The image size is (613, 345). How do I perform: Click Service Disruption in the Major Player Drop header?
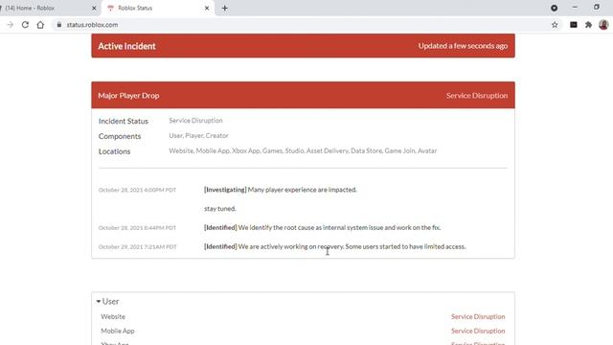[x=477, y=96]
